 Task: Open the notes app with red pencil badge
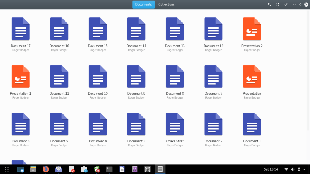click(71, 169)
